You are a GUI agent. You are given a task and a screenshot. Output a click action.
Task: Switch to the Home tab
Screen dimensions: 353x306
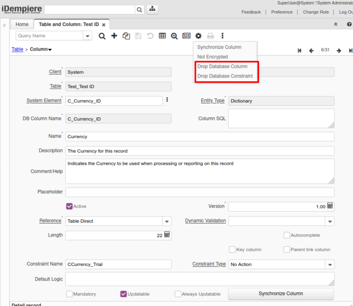[22, 24]
